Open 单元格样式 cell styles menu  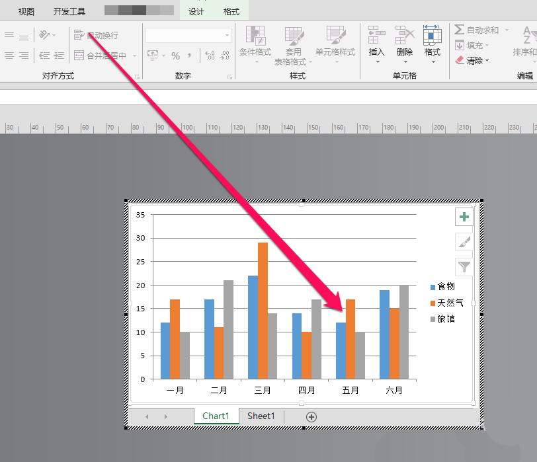(335, 44)
